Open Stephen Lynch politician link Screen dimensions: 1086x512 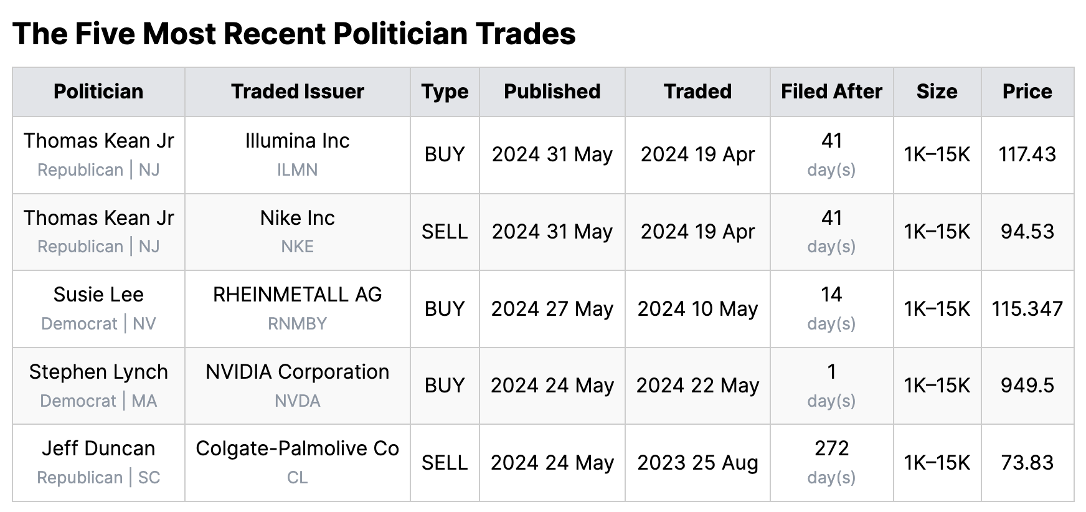98,372
